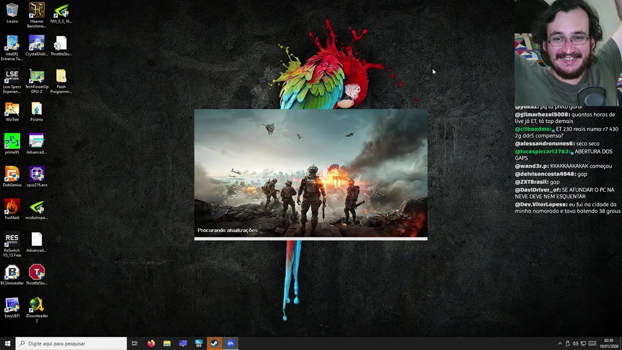Select the ReSwitch V5_13 Free shortcut
622x350 pixels.
pos(12,245)
